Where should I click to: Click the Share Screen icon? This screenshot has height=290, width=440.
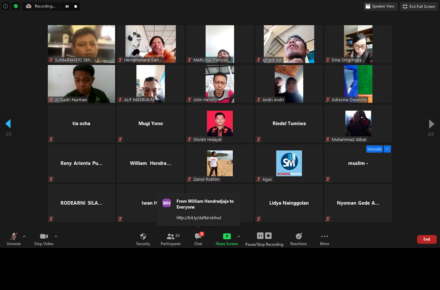[227, 236]
